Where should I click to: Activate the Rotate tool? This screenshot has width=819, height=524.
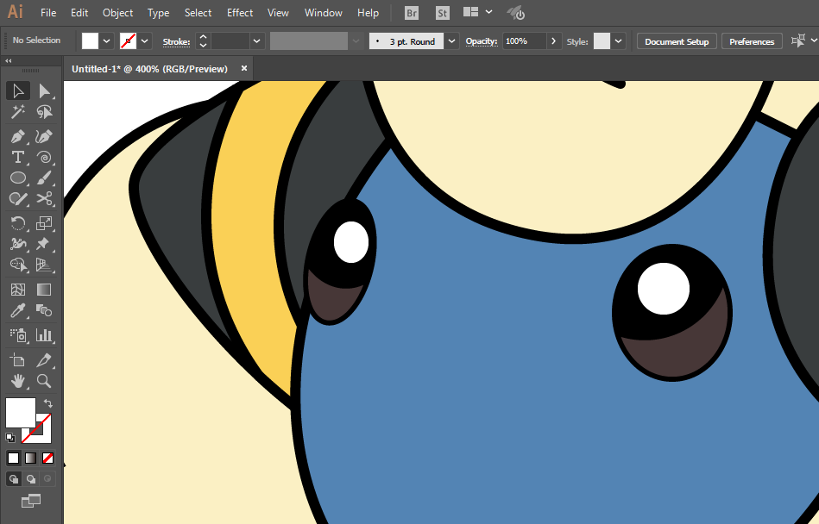[18, 223]
